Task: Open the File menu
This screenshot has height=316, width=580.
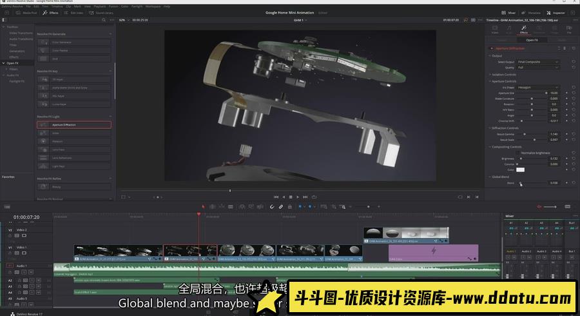Action: 28,6
